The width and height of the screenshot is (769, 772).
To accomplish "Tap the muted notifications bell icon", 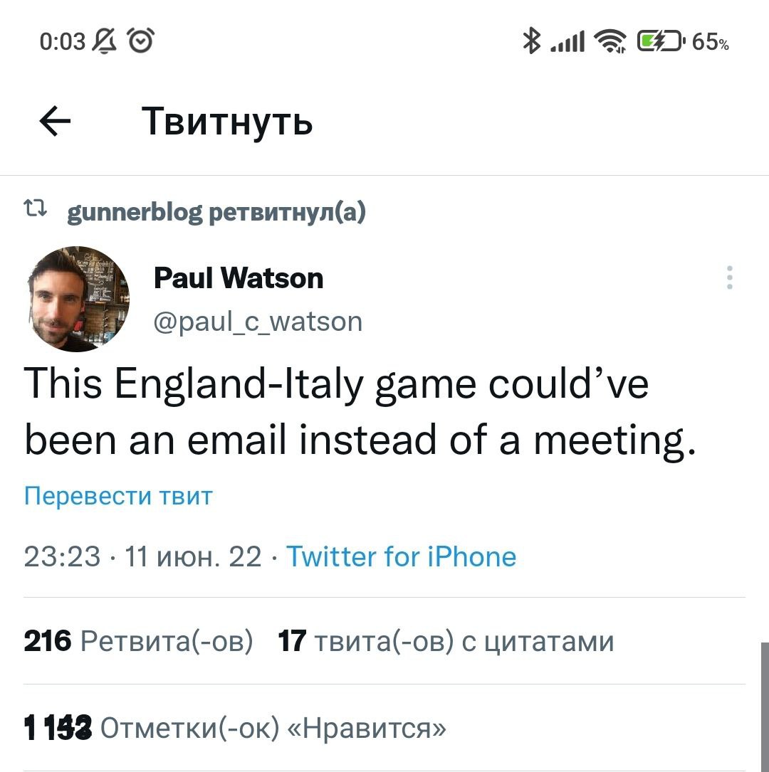I will (106, 43).
